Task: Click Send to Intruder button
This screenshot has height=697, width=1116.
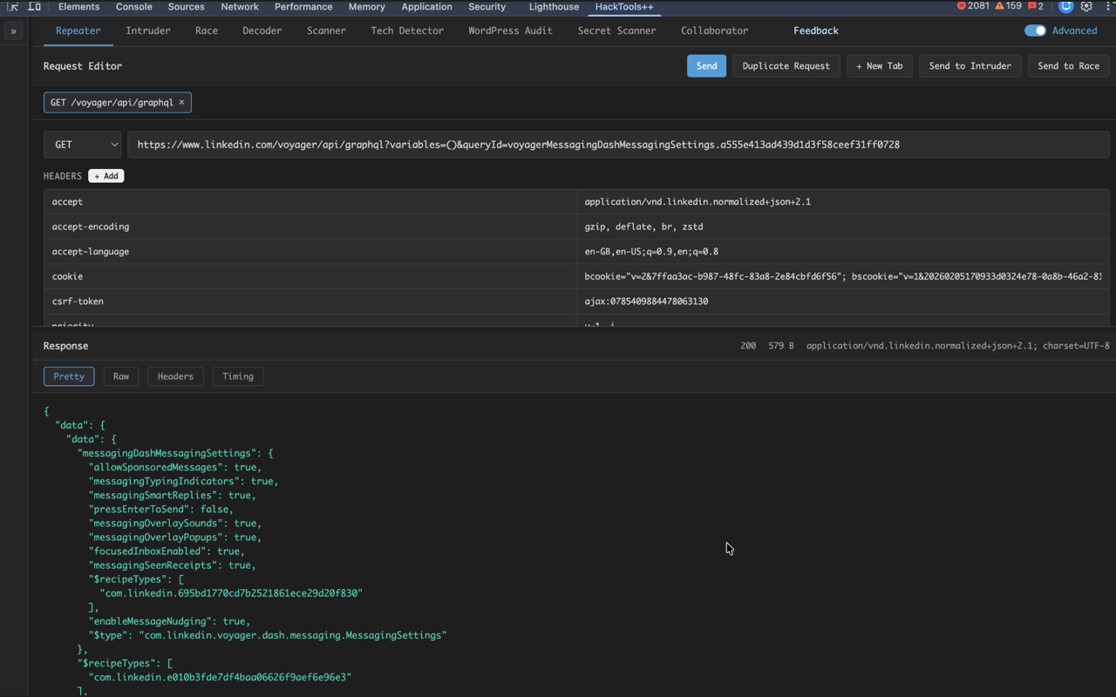Action: pyautogui.click(x=970, y=66)
